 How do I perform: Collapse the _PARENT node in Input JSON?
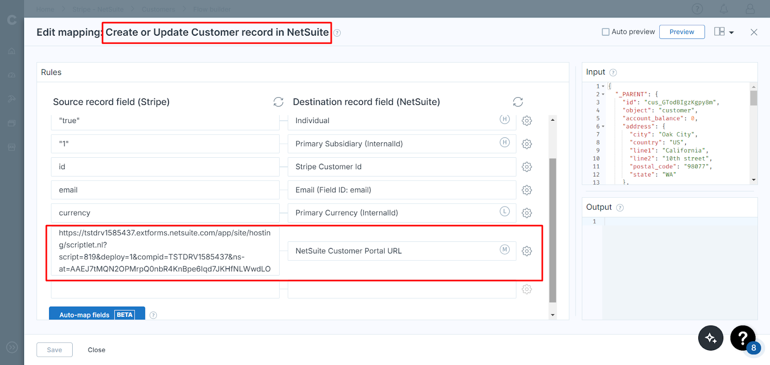pos(603,94)
